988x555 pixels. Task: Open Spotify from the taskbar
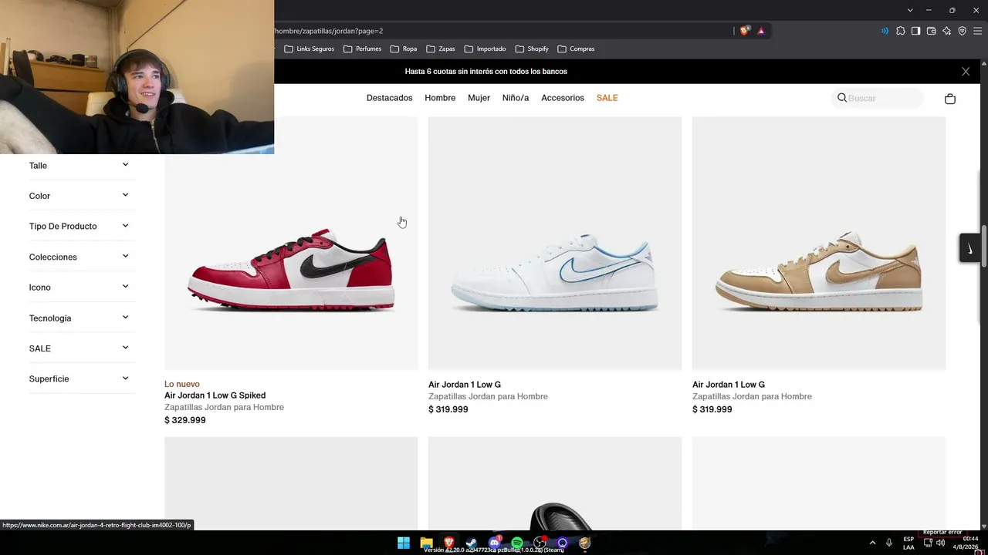(517, 543)
